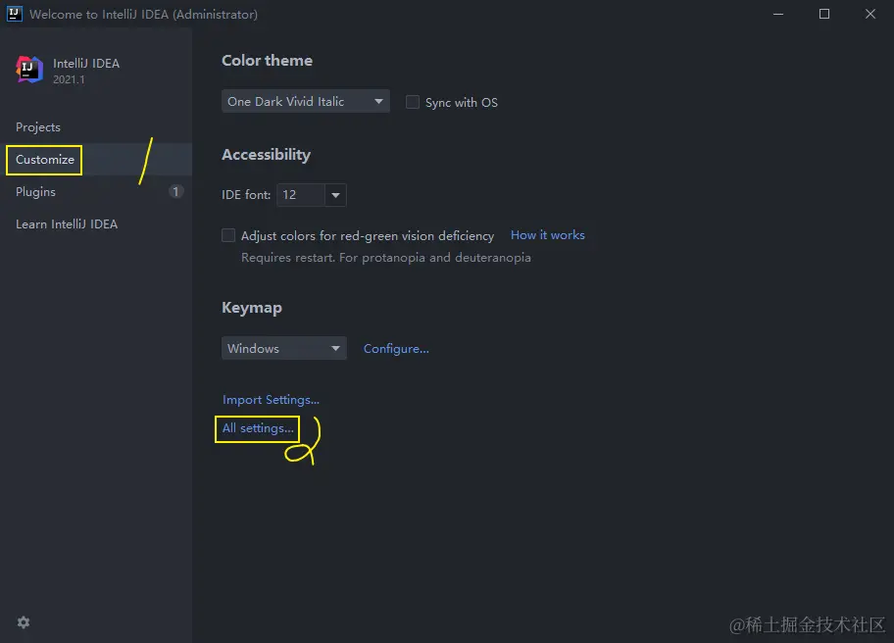894x643 pixels.
Task: Click the 2021.1 version text
Action: [x=69, y=79]
